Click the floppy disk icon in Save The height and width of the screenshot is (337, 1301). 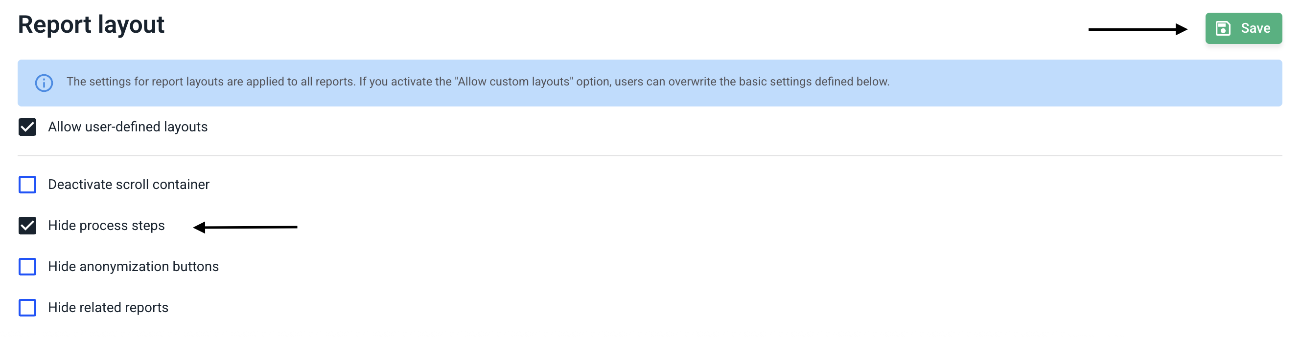[x=1223, y=28]
